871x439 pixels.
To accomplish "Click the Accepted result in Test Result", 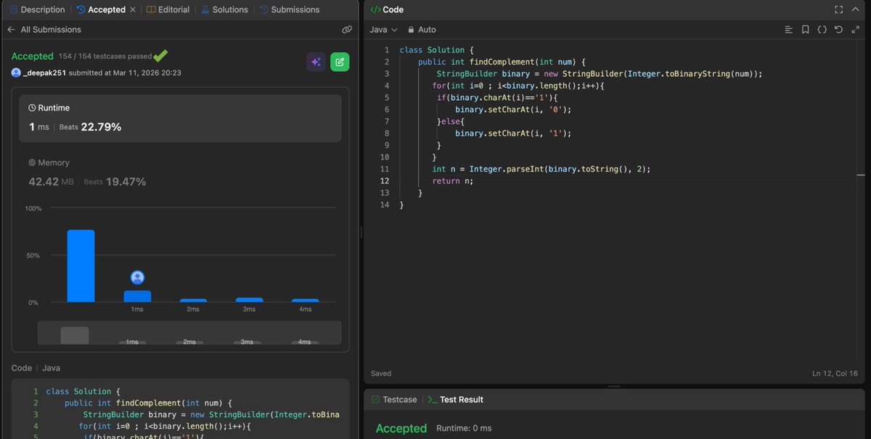I will (401, 428).
